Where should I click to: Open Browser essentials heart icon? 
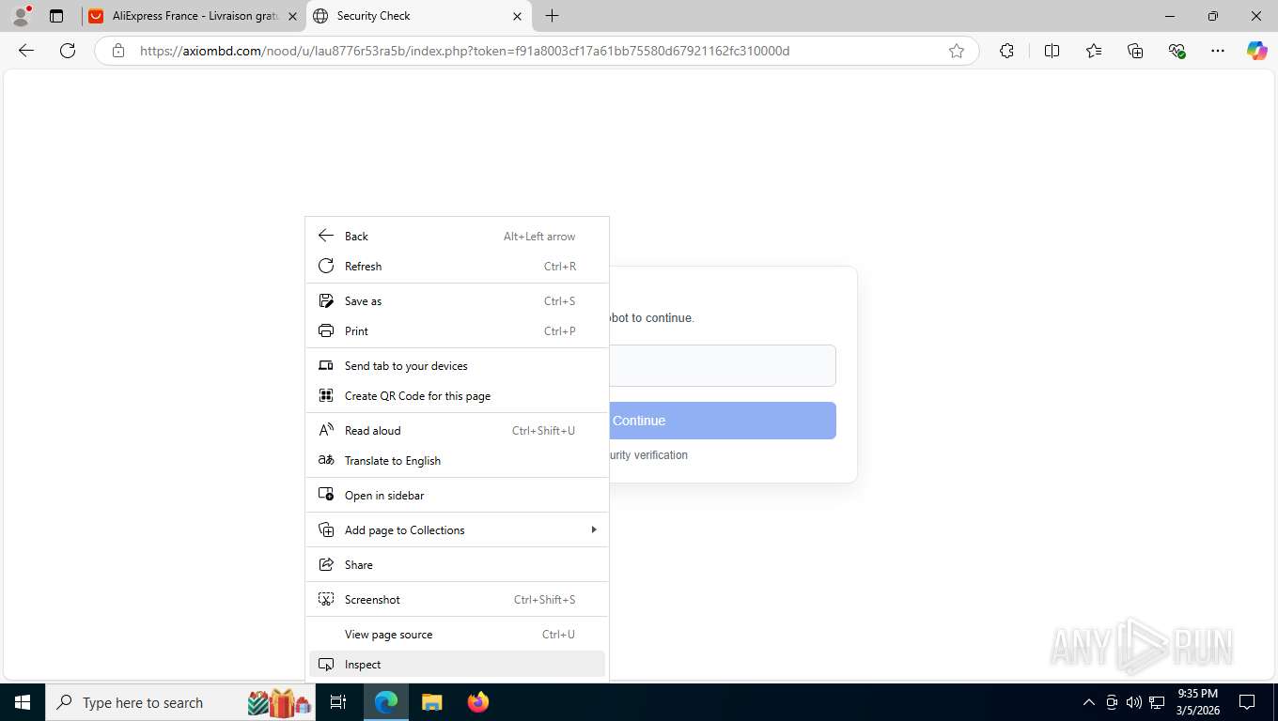point(1177,51)
